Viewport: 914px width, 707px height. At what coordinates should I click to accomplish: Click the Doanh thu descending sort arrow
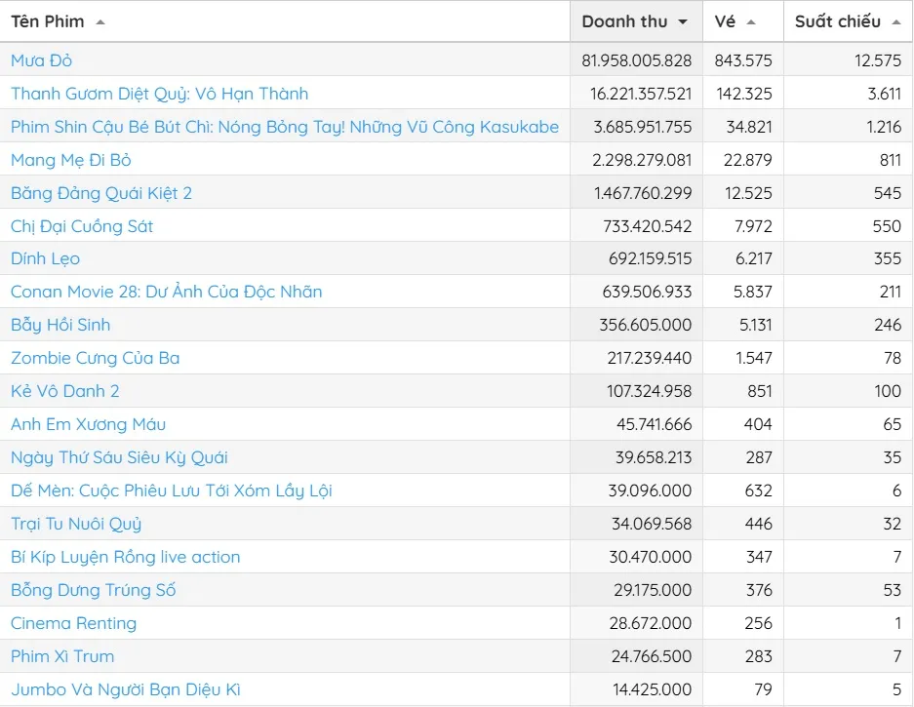(x=683, y=22)
